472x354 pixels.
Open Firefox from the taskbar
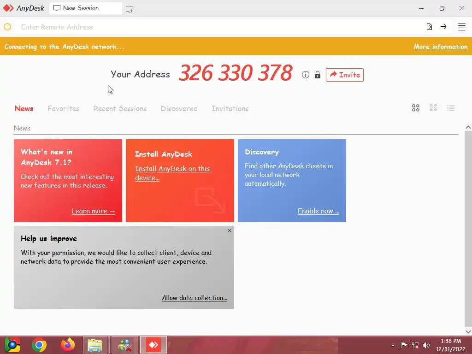[x=68, y=345]
